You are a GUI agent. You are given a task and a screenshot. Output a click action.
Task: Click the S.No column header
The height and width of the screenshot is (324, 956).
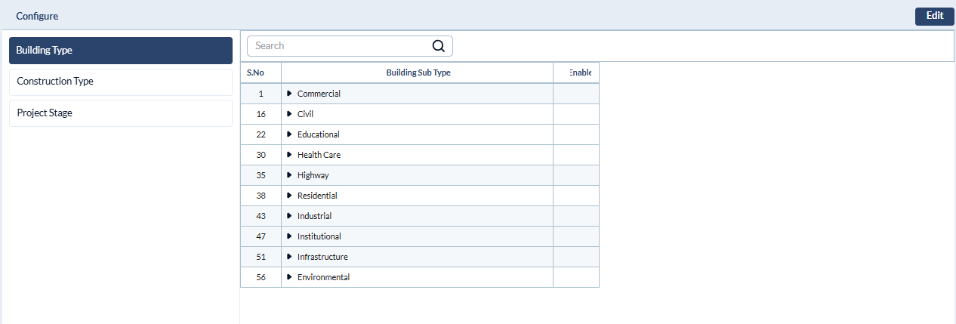261,73
